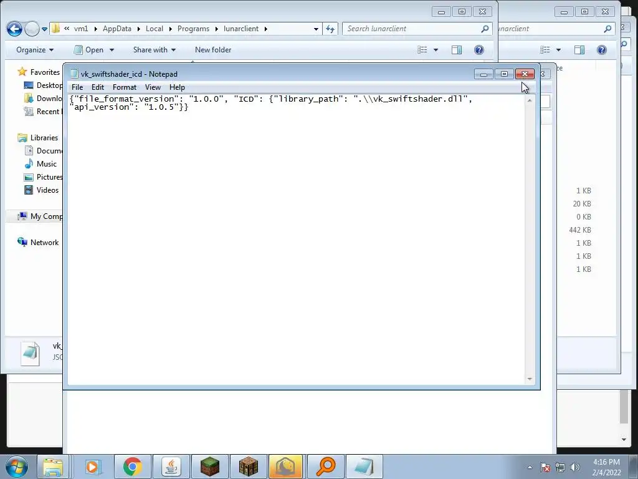
Task: Switch to Notepad taskbar icon
Action: [364, 467]
